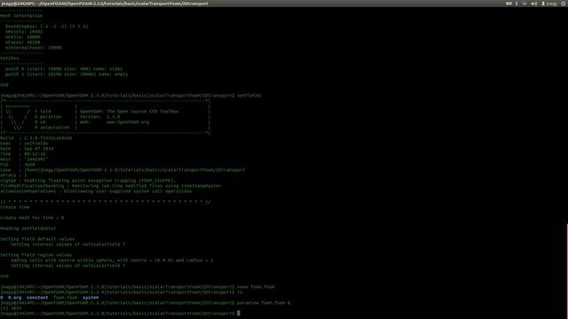This screenshot has height=319, width=568.
Task: Click the terminal cursor at last prompt
Action: tap(239, 313)
